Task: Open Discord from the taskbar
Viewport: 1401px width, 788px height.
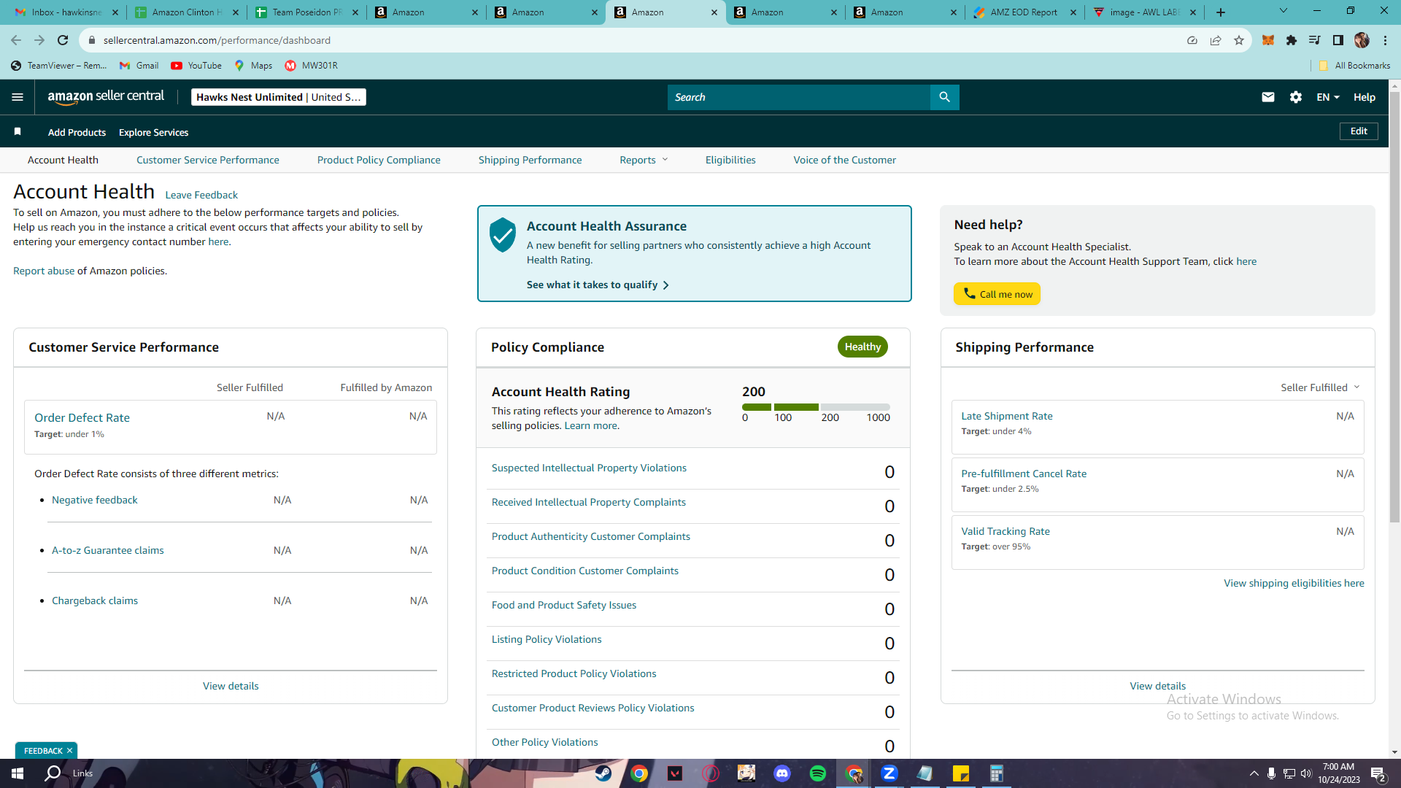Action: pos(782,773)
